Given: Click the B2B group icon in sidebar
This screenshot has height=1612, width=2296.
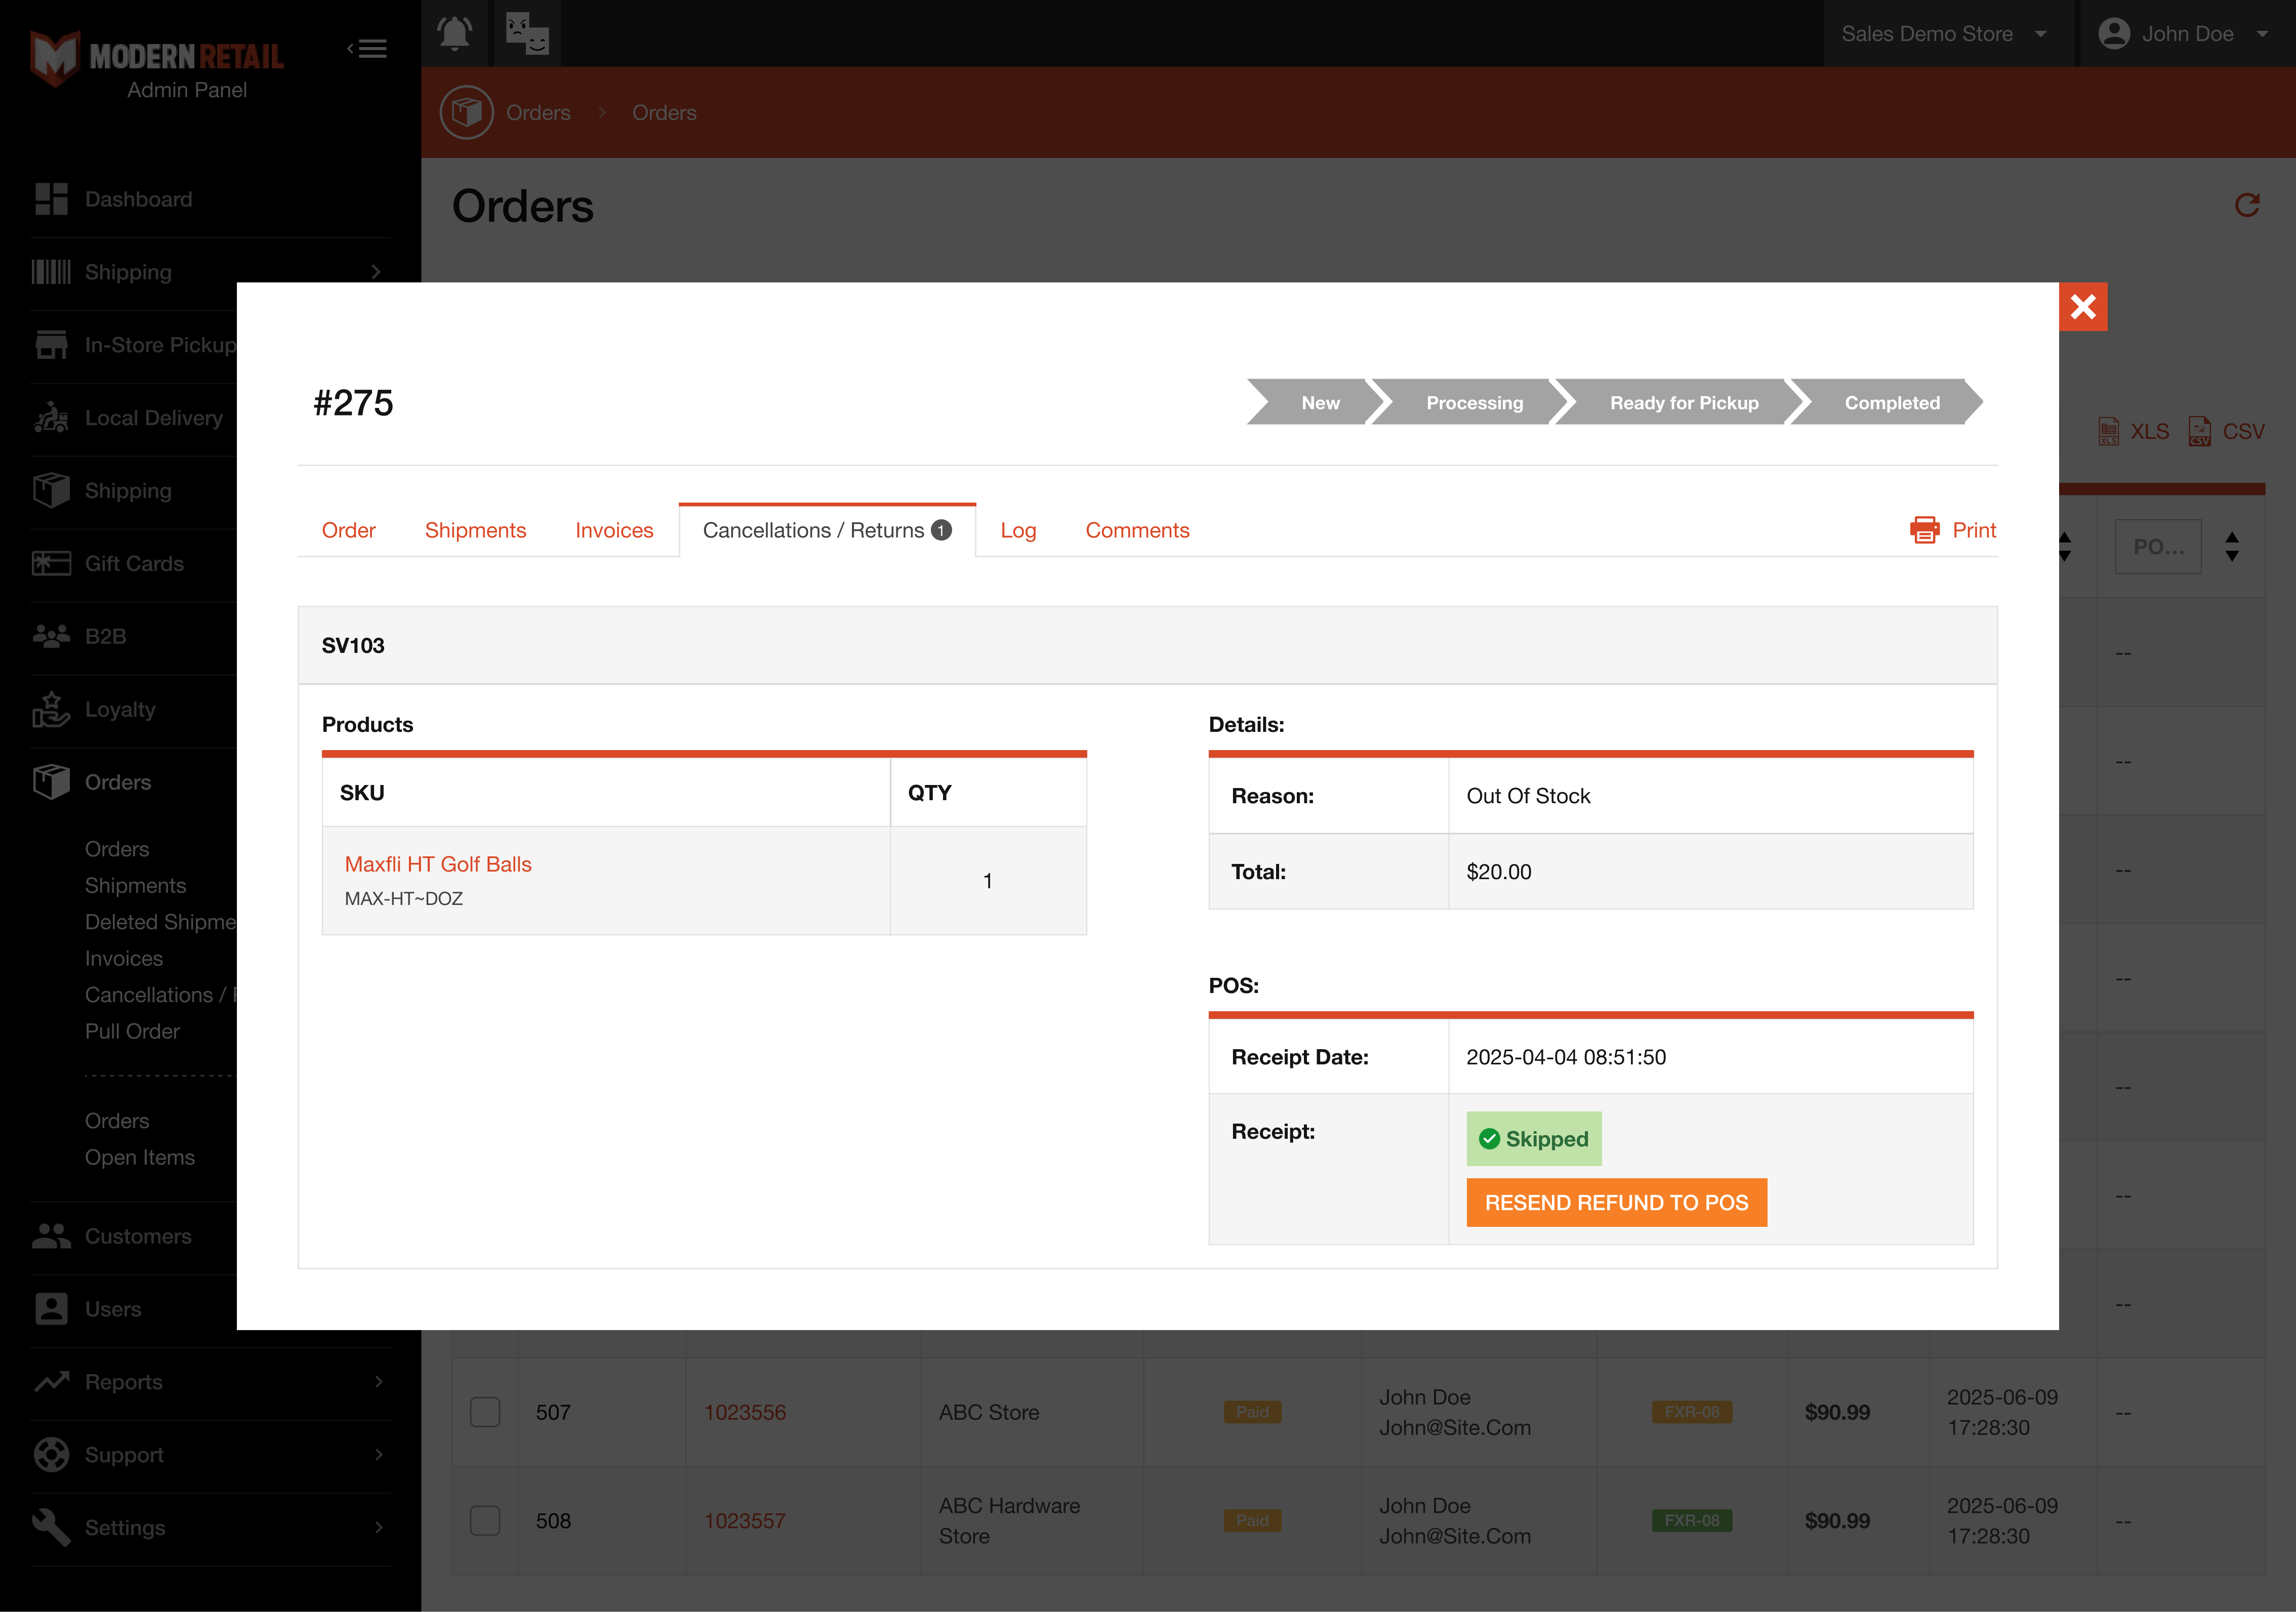Looking at the screenshot, I should [x=51, y=636].
